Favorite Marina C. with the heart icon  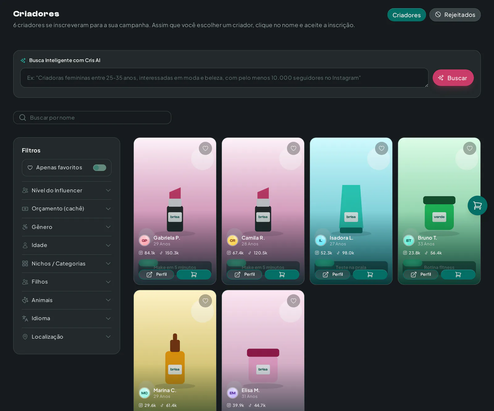coord(205,301)
